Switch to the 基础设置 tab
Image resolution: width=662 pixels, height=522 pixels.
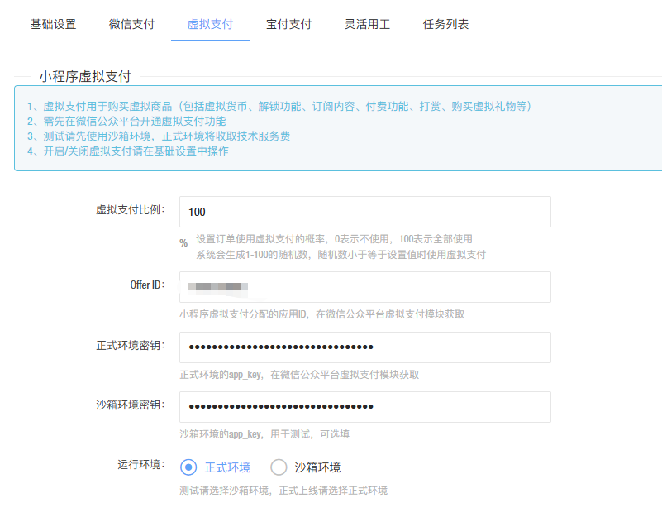[x=53, y=24]
